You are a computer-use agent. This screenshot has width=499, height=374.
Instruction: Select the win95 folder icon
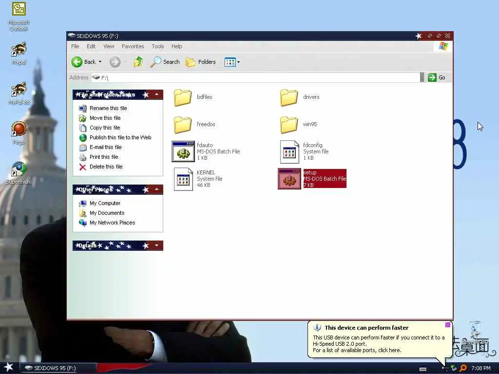point(289,125)
